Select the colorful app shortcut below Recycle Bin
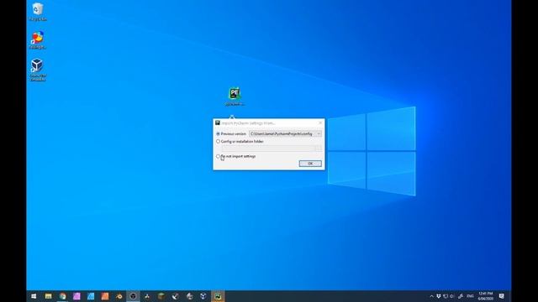 pyautogui.click(x=38, y=40)
